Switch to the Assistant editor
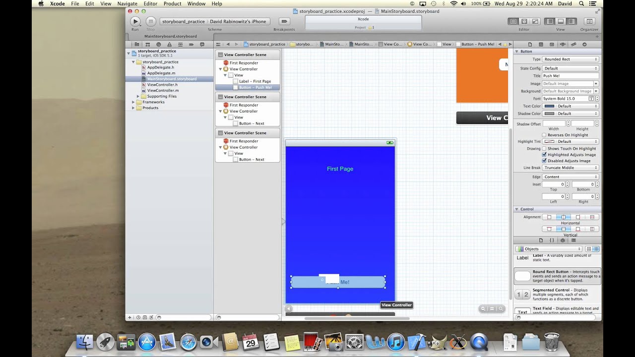This screenshot has width=635, height=357. [524, 21]
